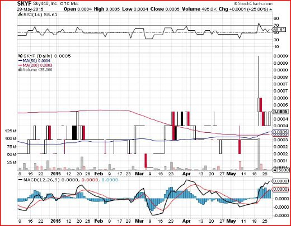The image size is (291, 226).
Task: Click the candlestick icon before SKYF (Daily)
Action: (20, 56)
